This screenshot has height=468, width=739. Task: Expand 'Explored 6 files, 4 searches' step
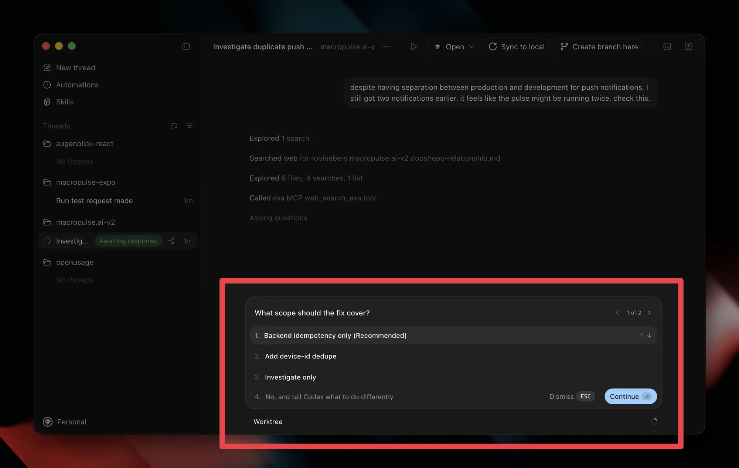pos(306,178)
